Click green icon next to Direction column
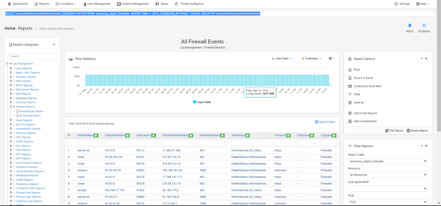The image size is (441, 206). pyautogui.click(x=311, y=135)
